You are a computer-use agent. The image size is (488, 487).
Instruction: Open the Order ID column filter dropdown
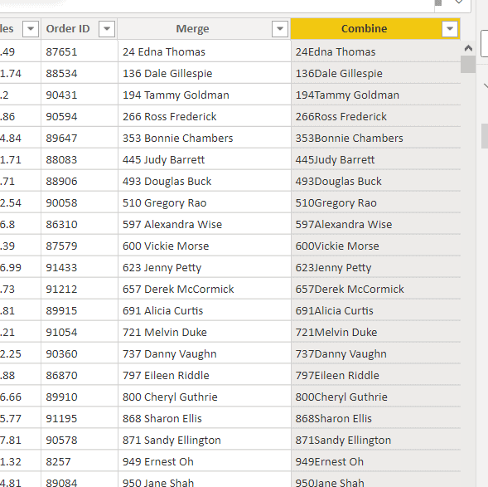tap(107, 29)
